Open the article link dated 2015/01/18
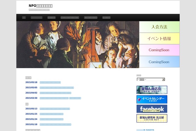The width and height of the screenshot is (196, 131). (x=56, y=124)
